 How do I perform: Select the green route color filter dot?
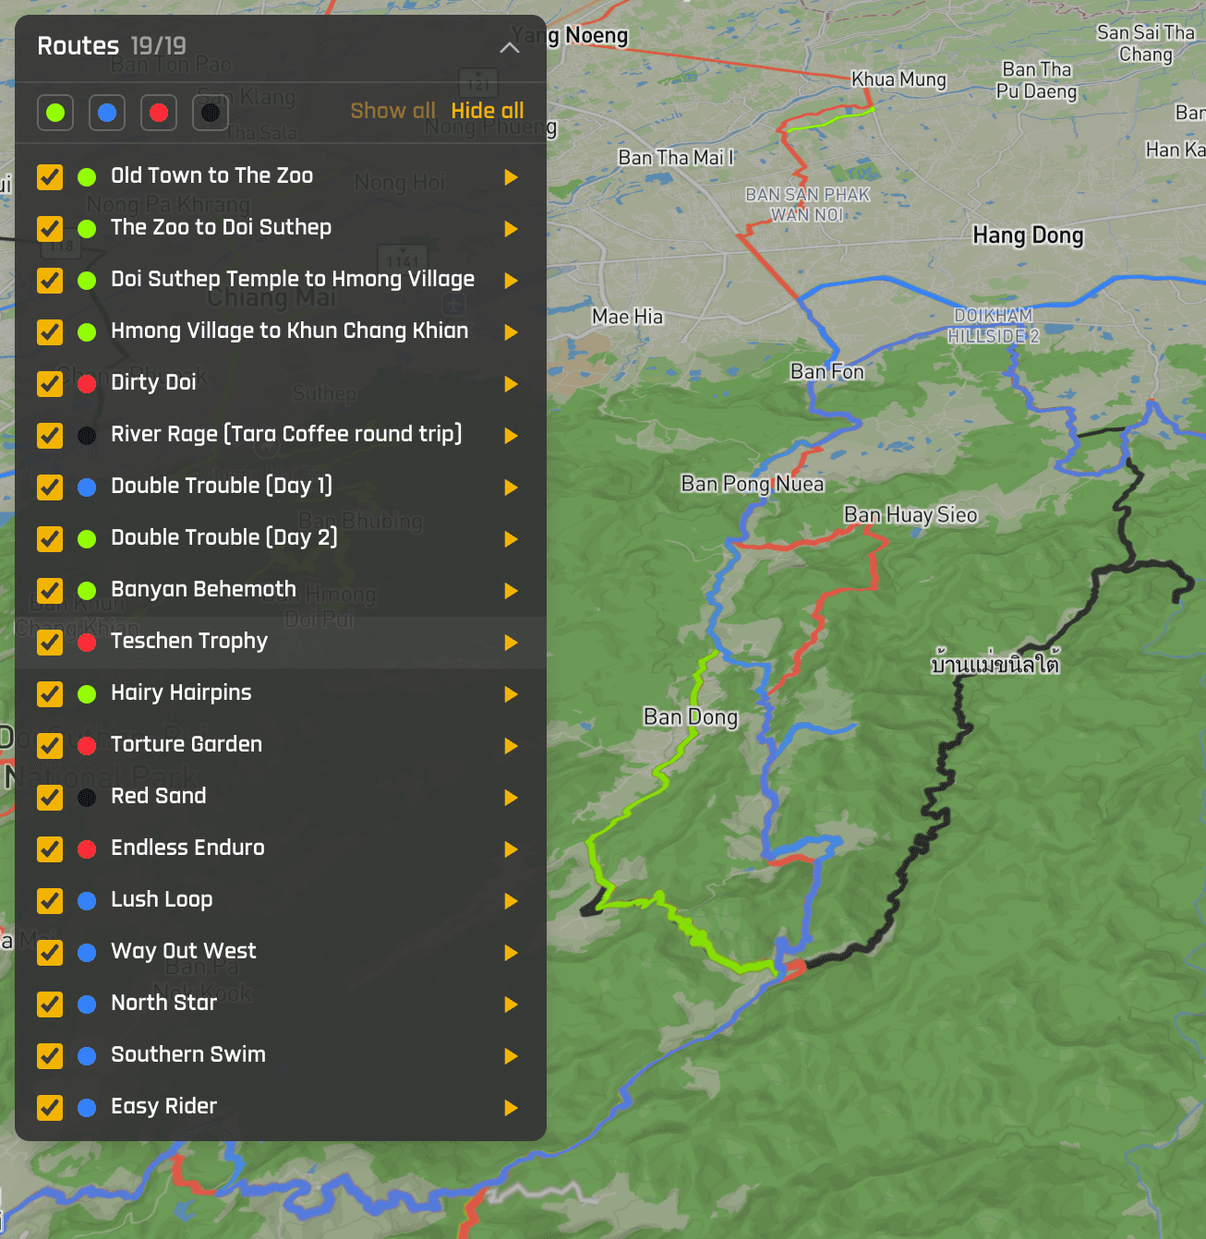54,113
